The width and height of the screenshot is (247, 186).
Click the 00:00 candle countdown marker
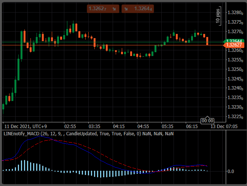point(207,121)
